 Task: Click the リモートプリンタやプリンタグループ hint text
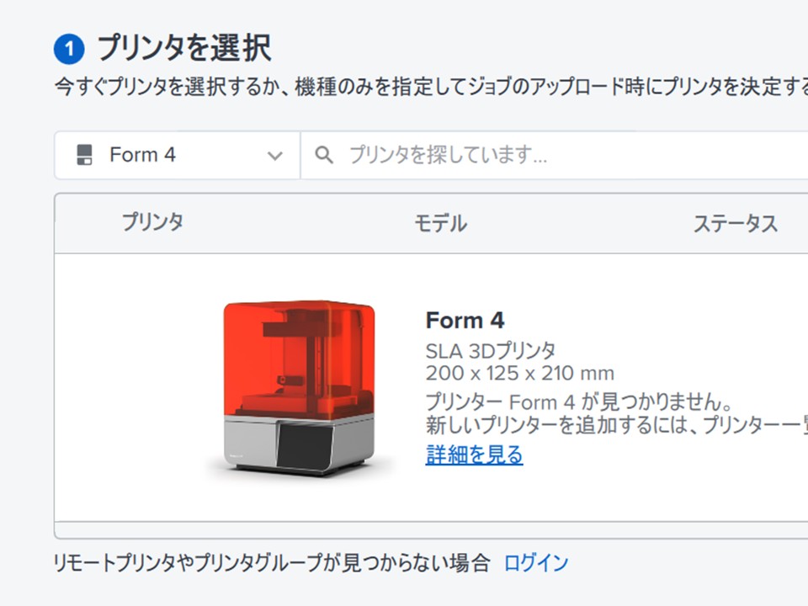[x=272, y=563]
